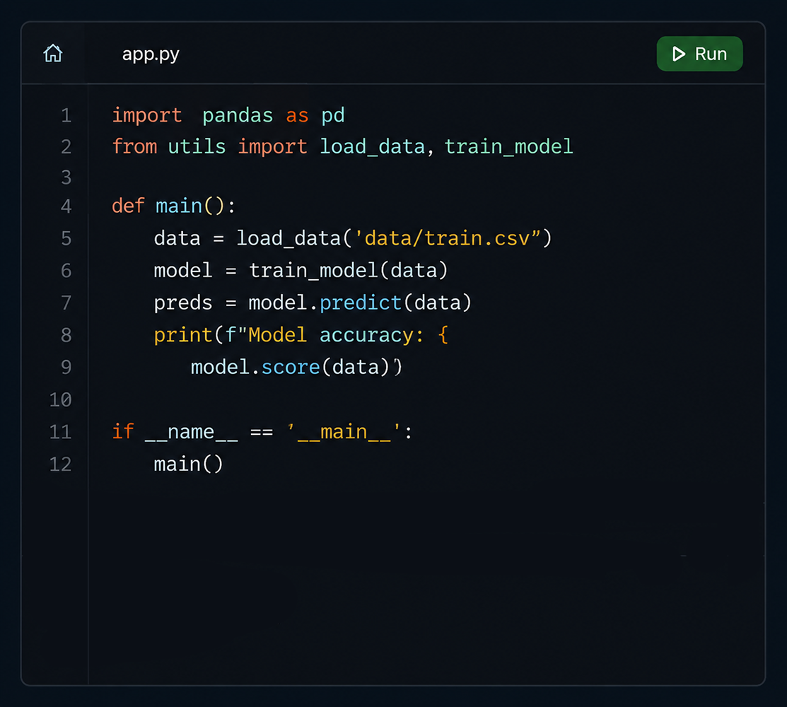Click the alias 'pd' in line 1
The height and width of the screenshot is (707, 787).
click(333, 116)
